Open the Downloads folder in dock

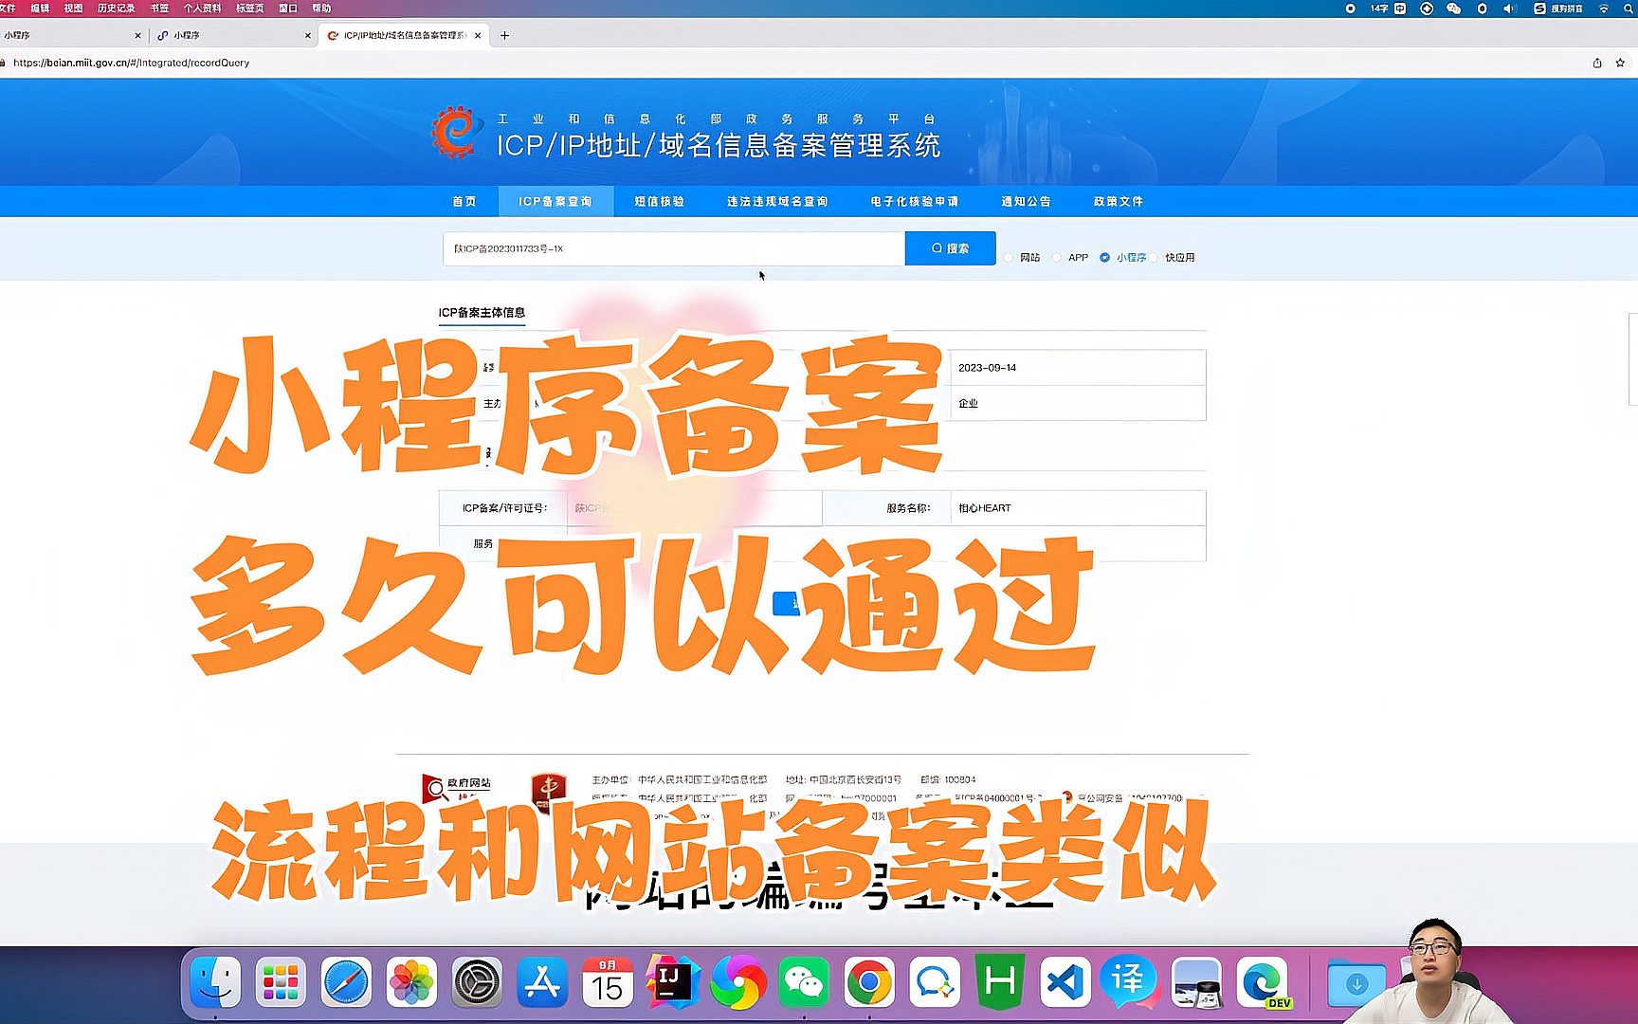tap(1356, 982)
